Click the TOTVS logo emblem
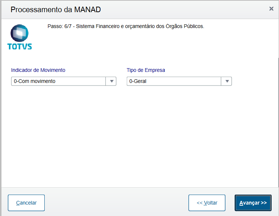 (x=20, y=33)
